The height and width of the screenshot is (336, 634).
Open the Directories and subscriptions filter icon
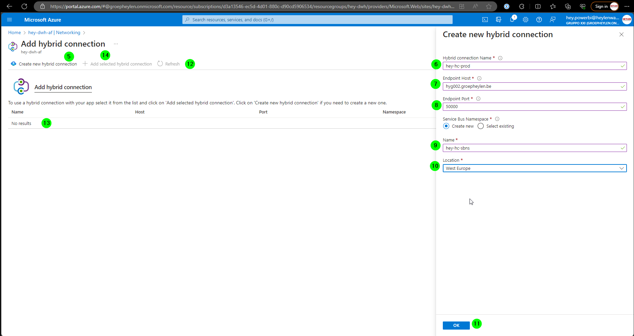(499, 20)
